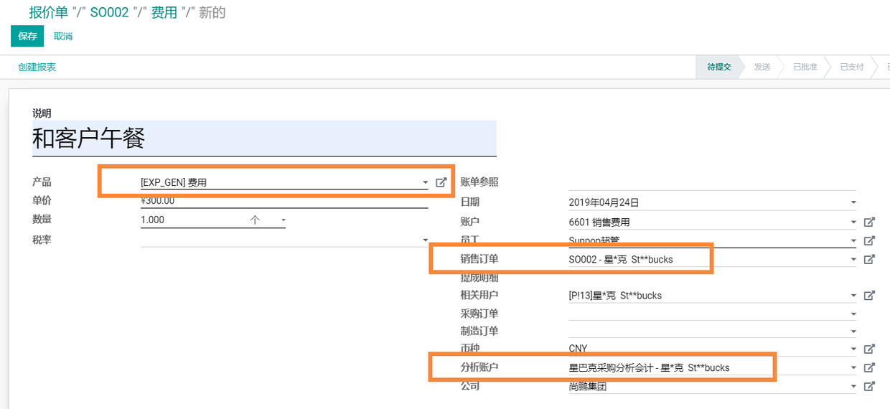Click the 报价单 breadcrumb link

pos(49,12)
